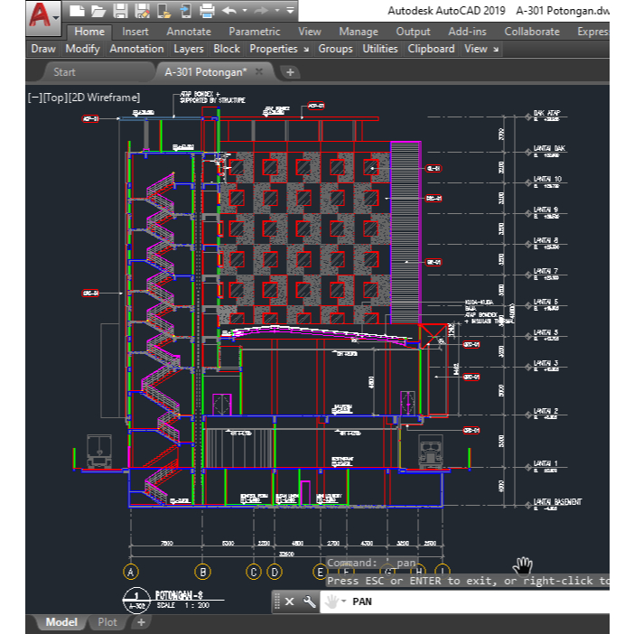634x634 pixels.
Task: Open the Collaborate ribbon tab
Action: point(532,32)
